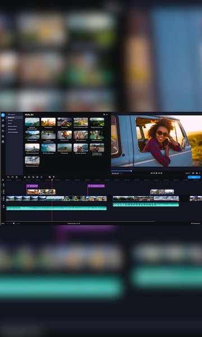
Task: Click the timeline zoom slider handle
Action: (13, 224)
